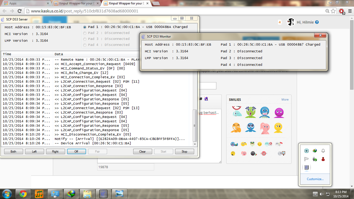354x199 pixels.
Task: Click the log list vertical scrollbar thumb
Action: pyautogui.click(x=195, y=125)
